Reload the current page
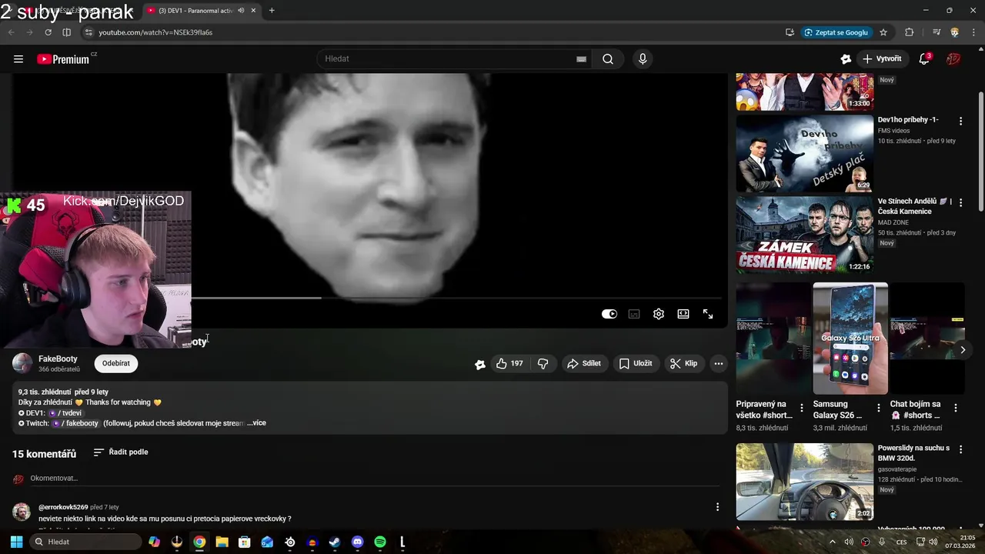The image size is (985, 554). tap(48, 32)
